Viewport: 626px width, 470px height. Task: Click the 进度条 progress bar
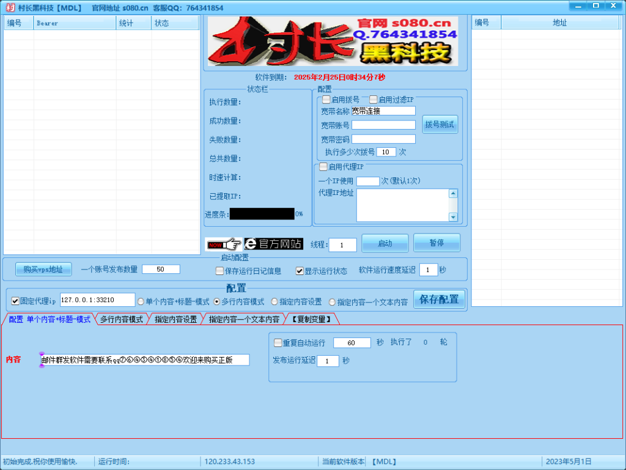[x=263, y=214]
